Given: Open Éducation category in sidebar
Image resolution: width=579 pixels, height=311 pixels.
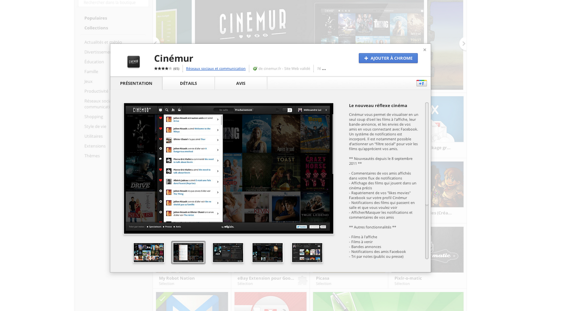Looking at the screenshot, I should [x=94, y=62].
